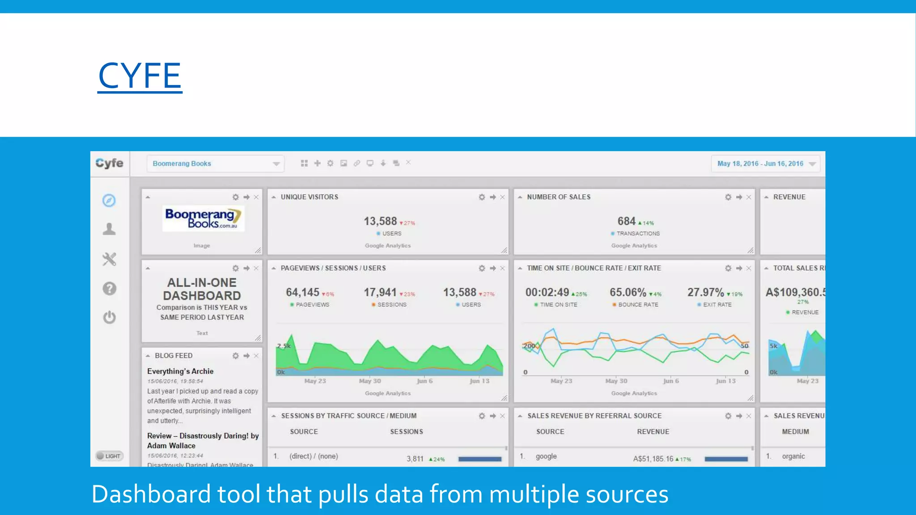Close the Number of Sales widget
Viewport: 916px width, 515px height.
point(749,197)
